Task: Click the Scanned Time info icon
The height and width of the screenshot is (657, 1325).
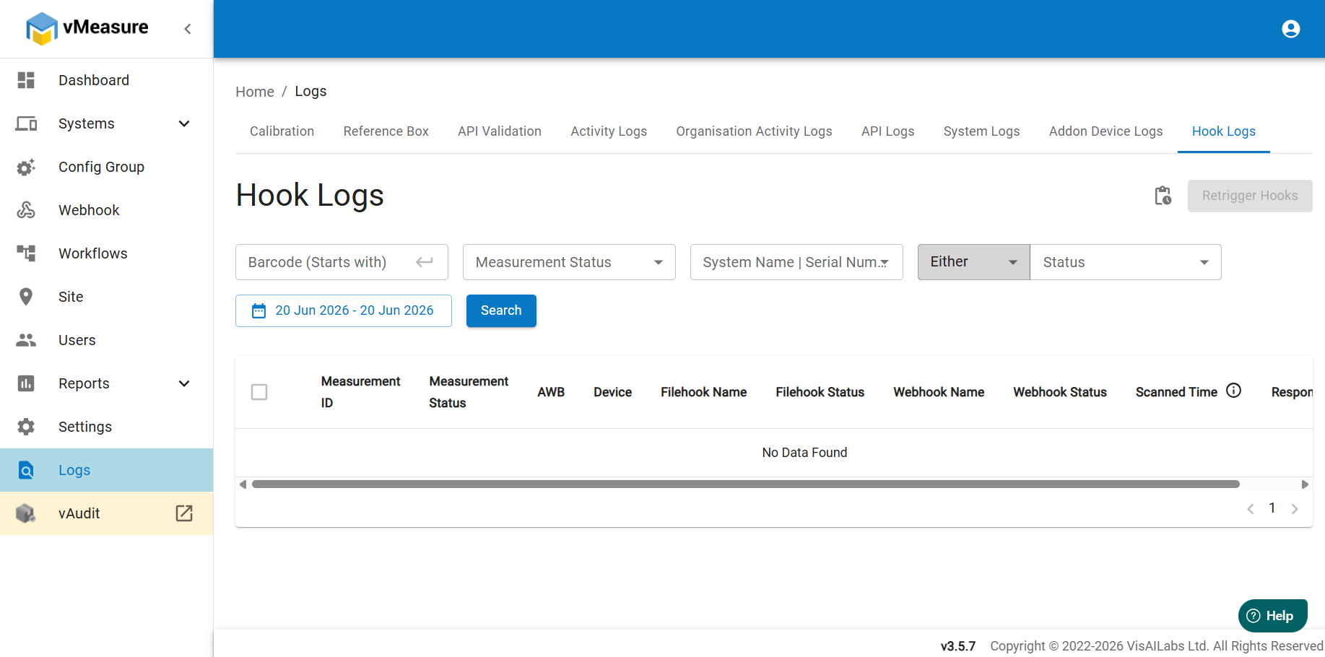Action: [x=1234, y=391]
